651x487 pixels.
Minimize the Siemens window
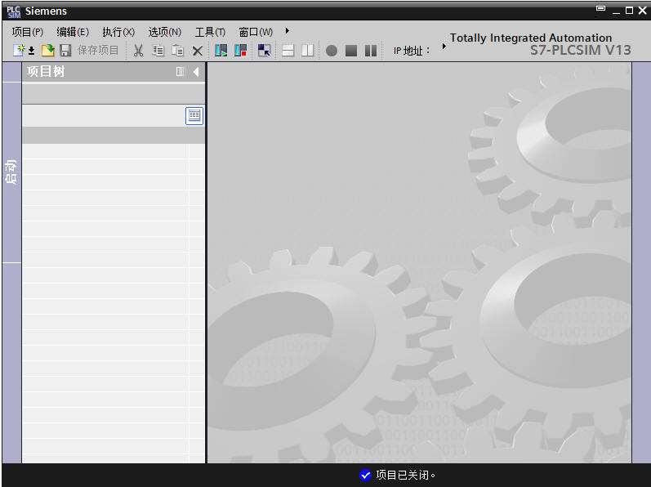(616, 11)
